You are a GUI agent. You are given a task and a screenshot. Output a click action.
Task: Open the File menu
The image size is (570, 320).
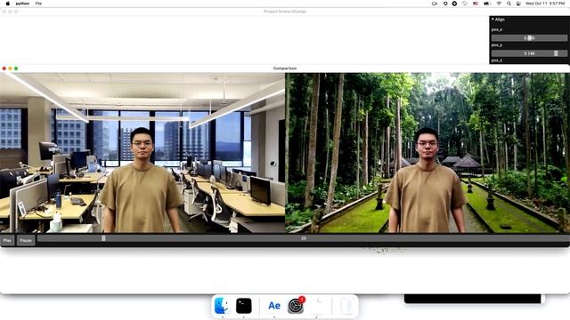tap(38, 4)
